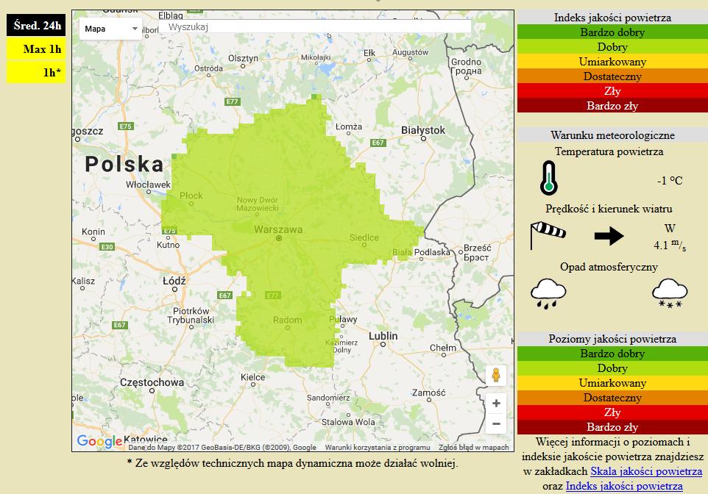Click the Zamość map label
The width and height of the screenshot is (708, 494).
[428, 393]
